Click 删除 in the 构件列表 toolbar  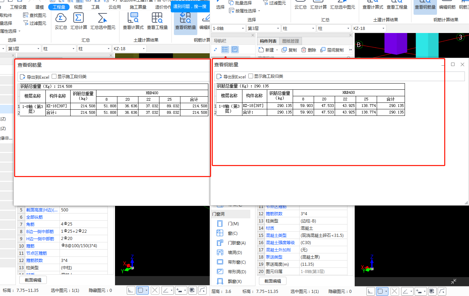309,50
